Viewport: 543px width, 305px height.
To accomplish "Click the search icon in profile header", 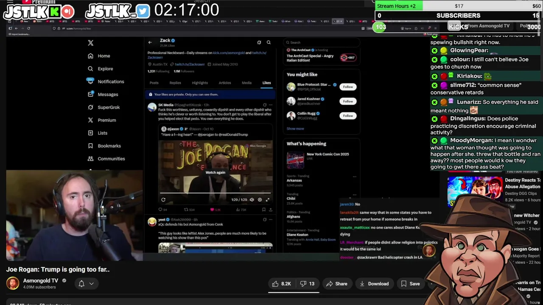I will (x=269, y=42).
